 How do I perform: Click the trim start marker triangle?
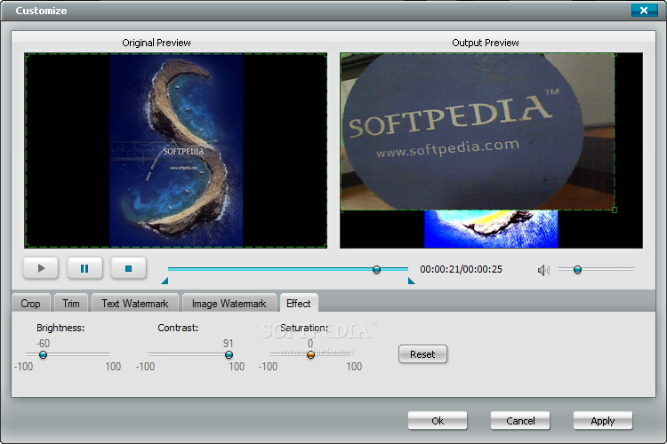click(x=165, y=281)
